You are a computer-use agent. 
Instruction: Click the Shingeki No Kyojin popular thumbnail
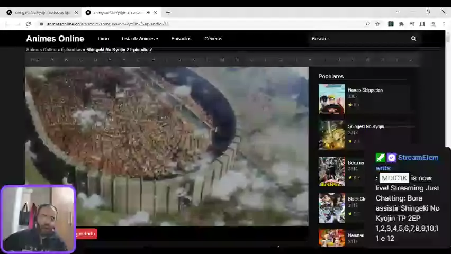pos(331,135)
